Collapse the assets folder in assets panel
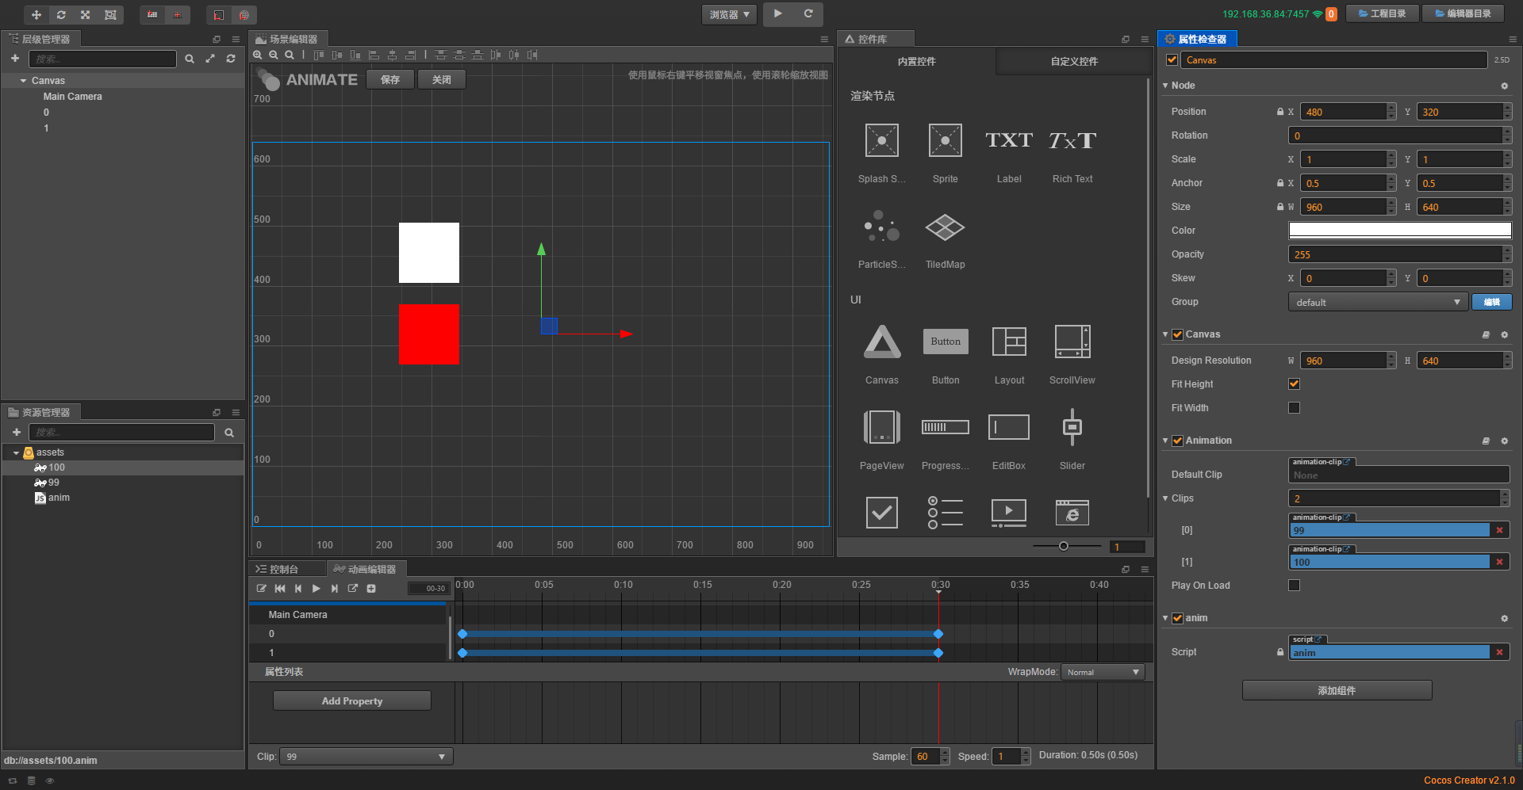Screen dimensions: 1523x790 [16, 453]
